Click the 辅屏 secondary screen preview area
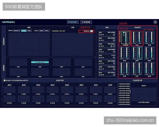This screenshot has width=159, height=127. pyautogui.click(x=29, y=44)
